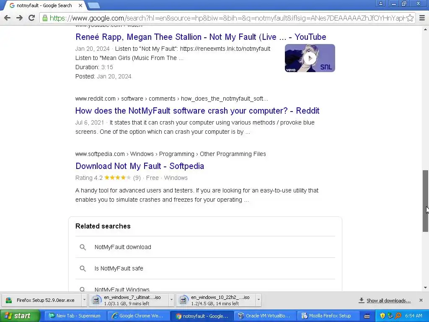Open Firefox Setup 52.9.0esr.exe download
This screenshot has height=322, width=429.
coord(42,300)
